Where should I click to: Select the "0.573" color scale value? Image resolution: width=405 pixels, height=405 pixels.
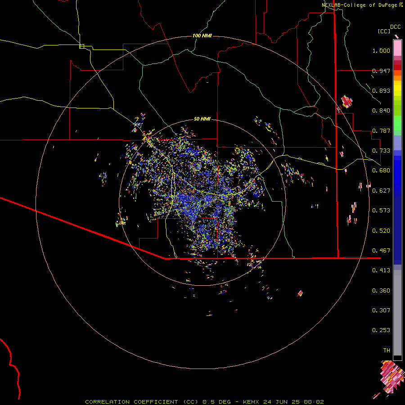pos(381,211)
